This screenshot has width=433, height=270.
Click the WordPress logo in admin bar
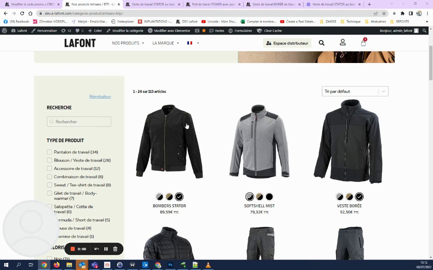[5, 31]
